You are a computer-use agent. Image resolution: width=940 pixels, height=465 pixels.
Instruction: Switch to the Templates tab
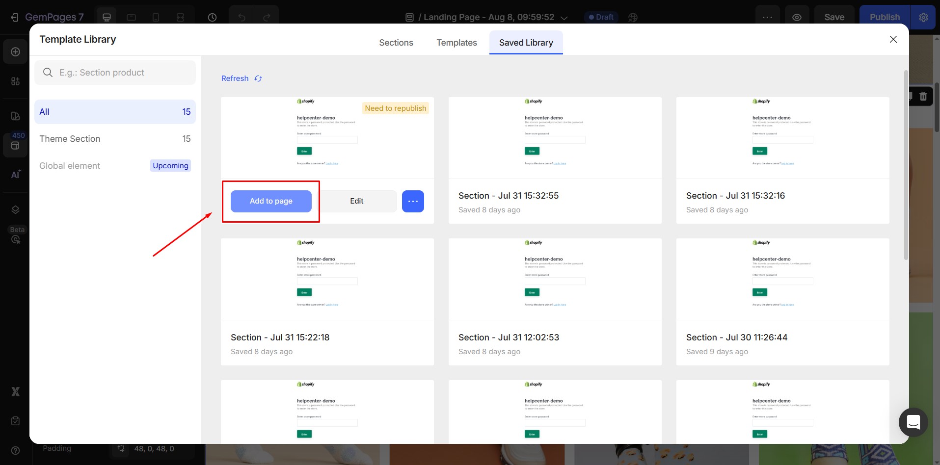pyautogui.click(x=457, y=43)
